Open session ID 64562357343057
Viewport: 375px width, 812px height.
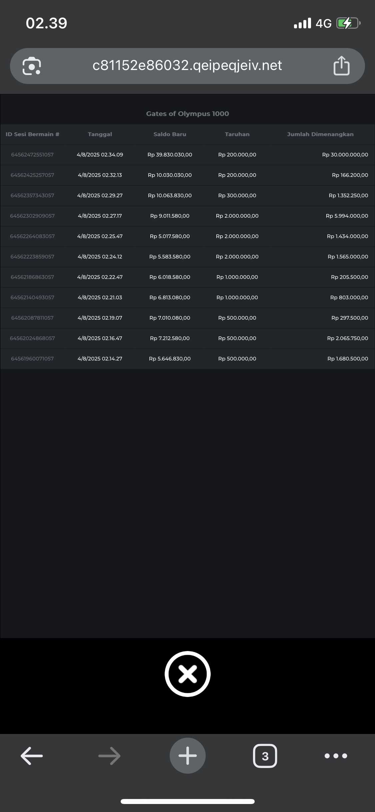pyautogui.click(x=32, y=195)
